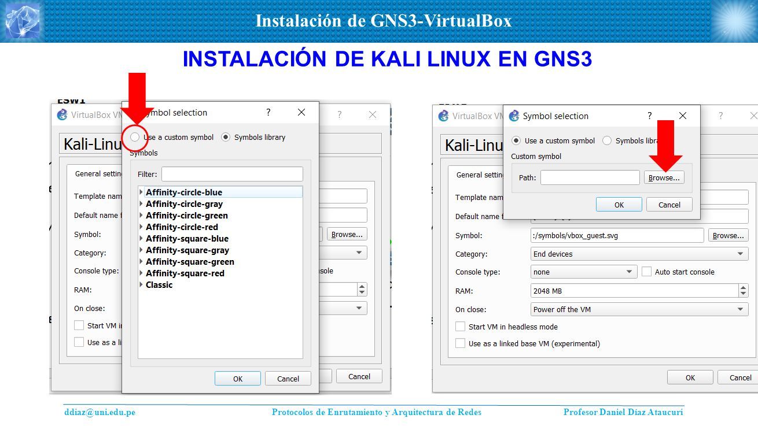
Task: Click OK in right Symbol selection dialog
Action: 619,205
